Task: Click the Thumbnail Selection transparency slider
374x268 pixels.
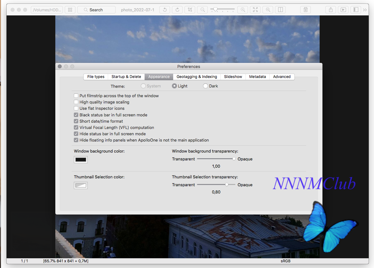Action: 216,185
